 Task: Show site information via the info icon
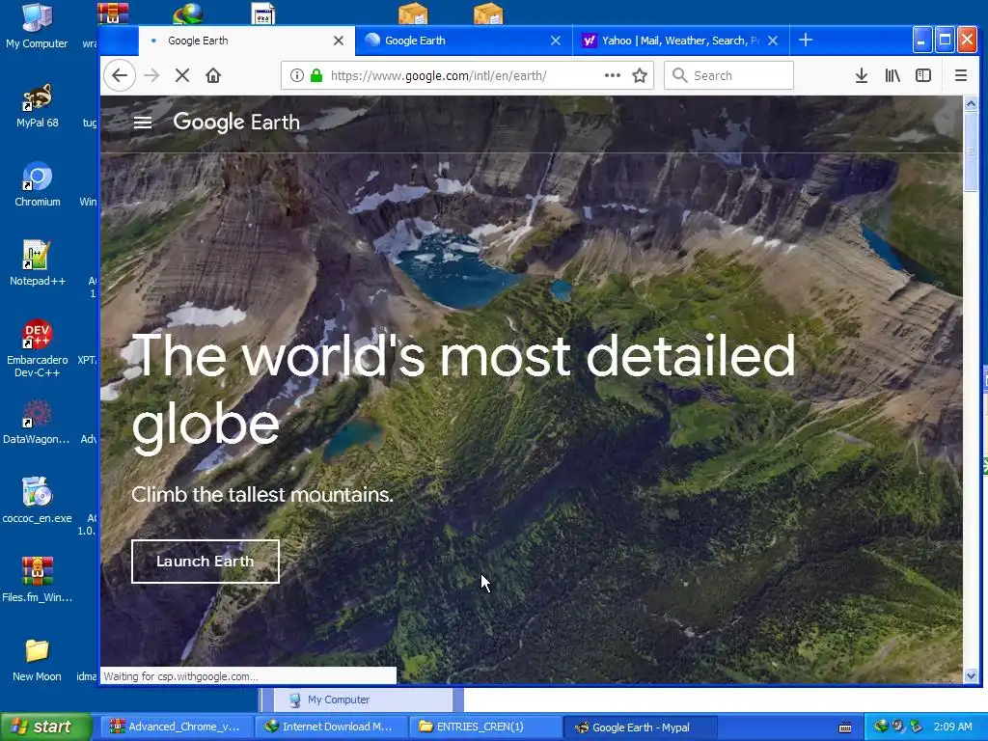click(x=296, y=75)
